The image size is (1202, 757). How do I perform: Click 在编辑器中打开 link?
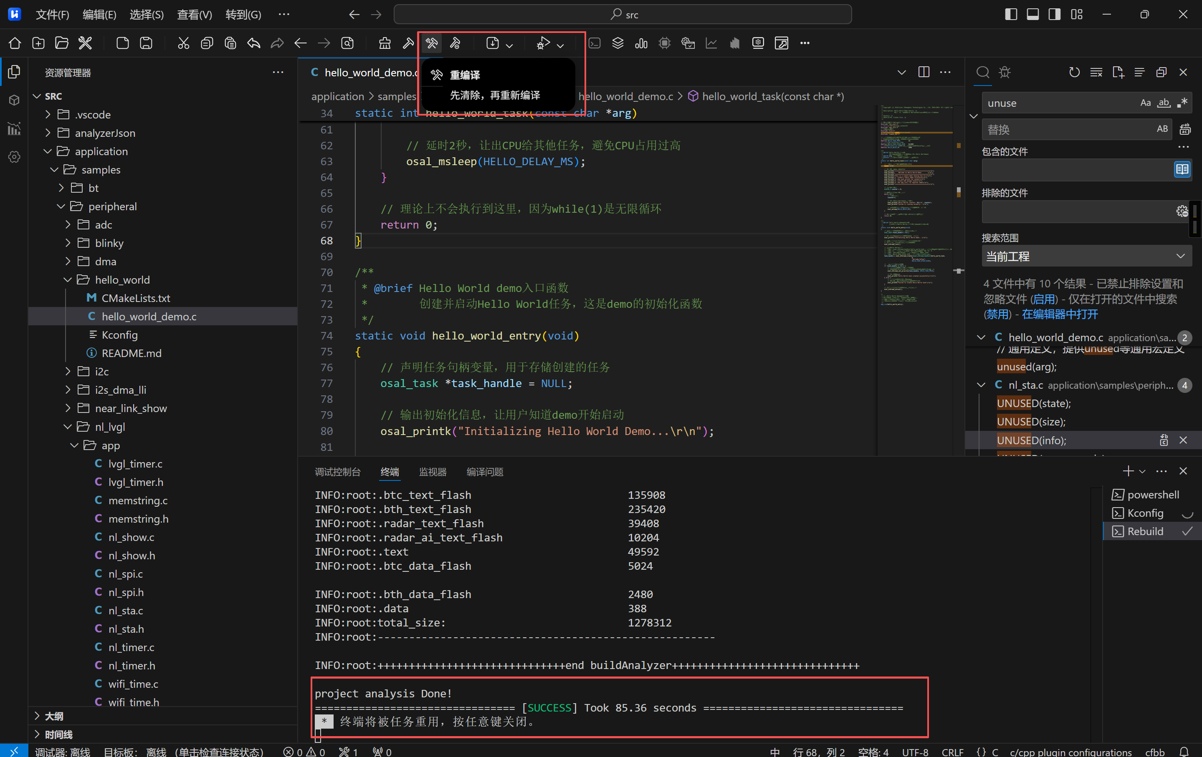1059,314
